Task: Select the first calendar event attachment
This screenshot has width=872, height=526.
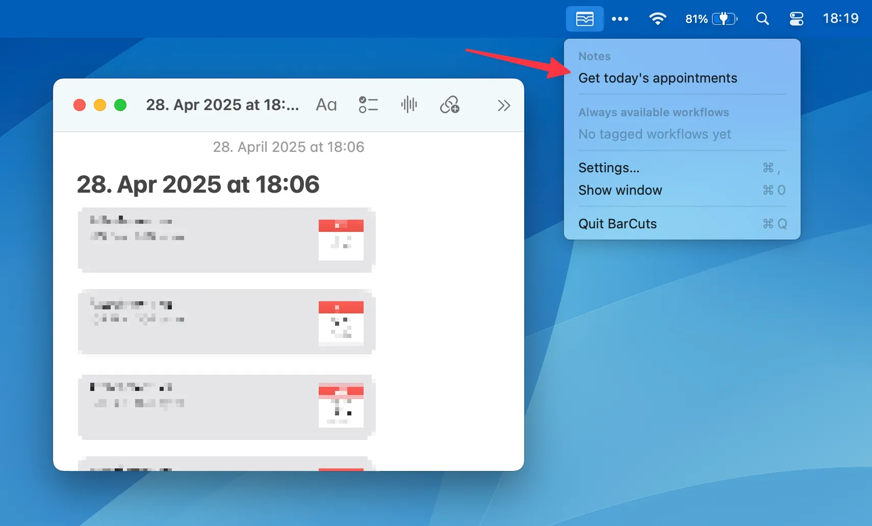Action: (226, 240)
